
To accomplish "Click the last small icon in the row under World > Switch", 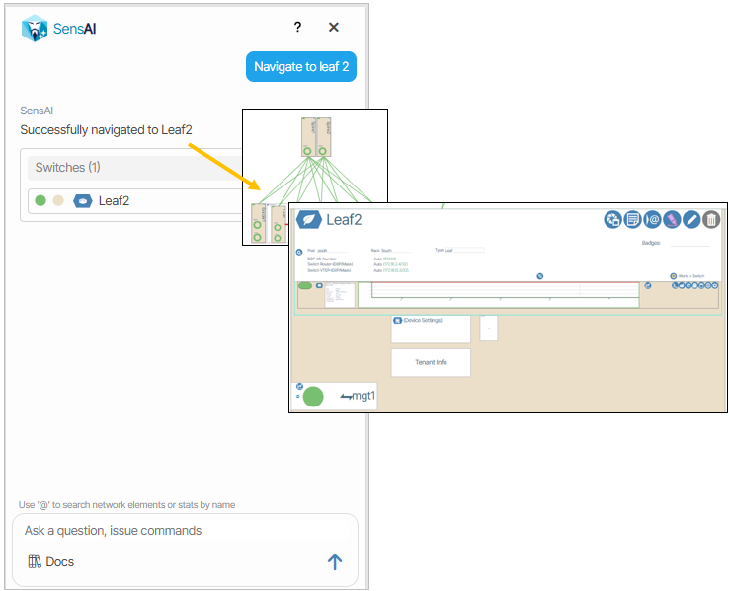I will [x=715, y=285].
